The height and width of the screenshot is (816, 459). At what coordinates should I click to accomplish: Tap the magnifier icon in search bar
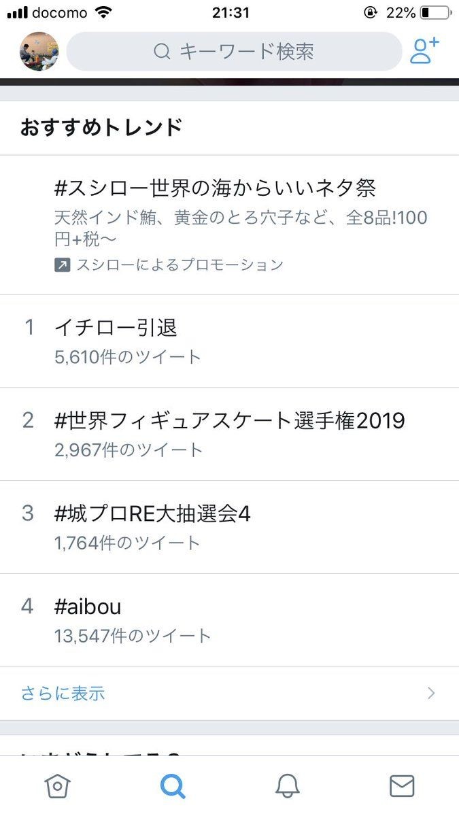(162, 52)
